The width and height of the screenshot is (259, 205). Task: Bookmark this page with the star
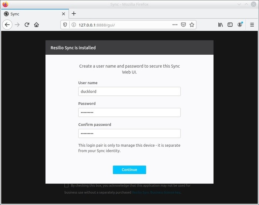pos(192,25)
